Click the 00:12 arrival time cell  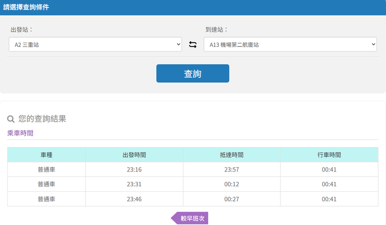point(232,184)
